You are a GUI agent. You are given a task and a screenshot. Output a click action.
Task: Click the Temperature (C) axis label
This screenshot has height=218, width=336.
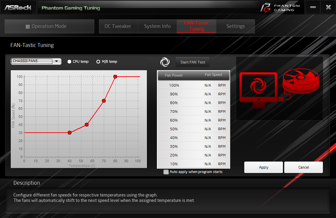(x=82, y=166)
